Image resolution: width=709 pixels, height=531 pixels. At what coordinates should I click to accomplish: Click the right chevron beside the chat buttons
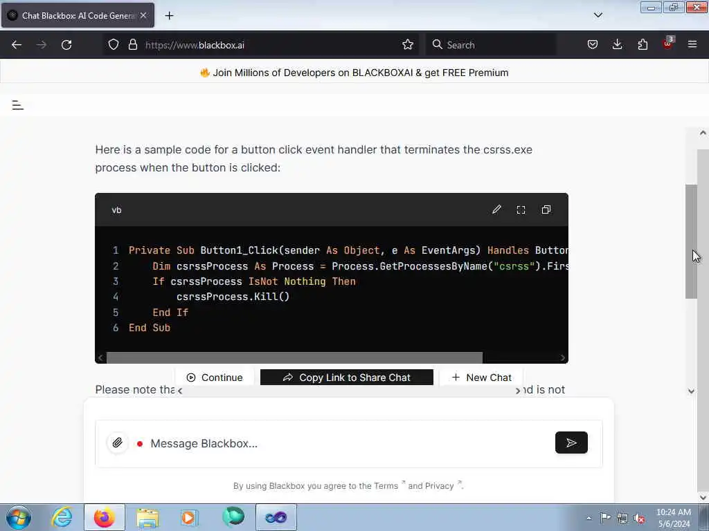pyautogui.click(x=518, y=391)
